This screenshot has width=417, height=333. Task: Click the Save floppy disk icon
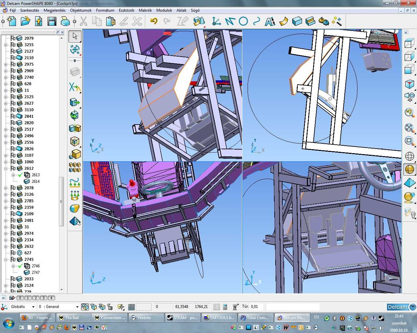tap(52, 21)
